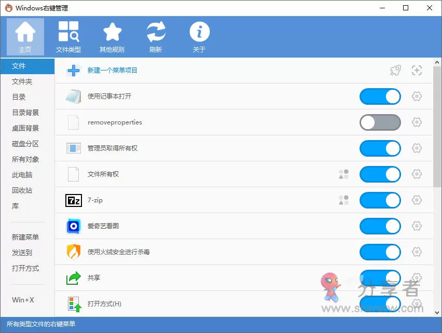Open settings gear for 使用火绒安全进行杀毒
Viewport: 442px width, 333px height.
coord(417,252)
